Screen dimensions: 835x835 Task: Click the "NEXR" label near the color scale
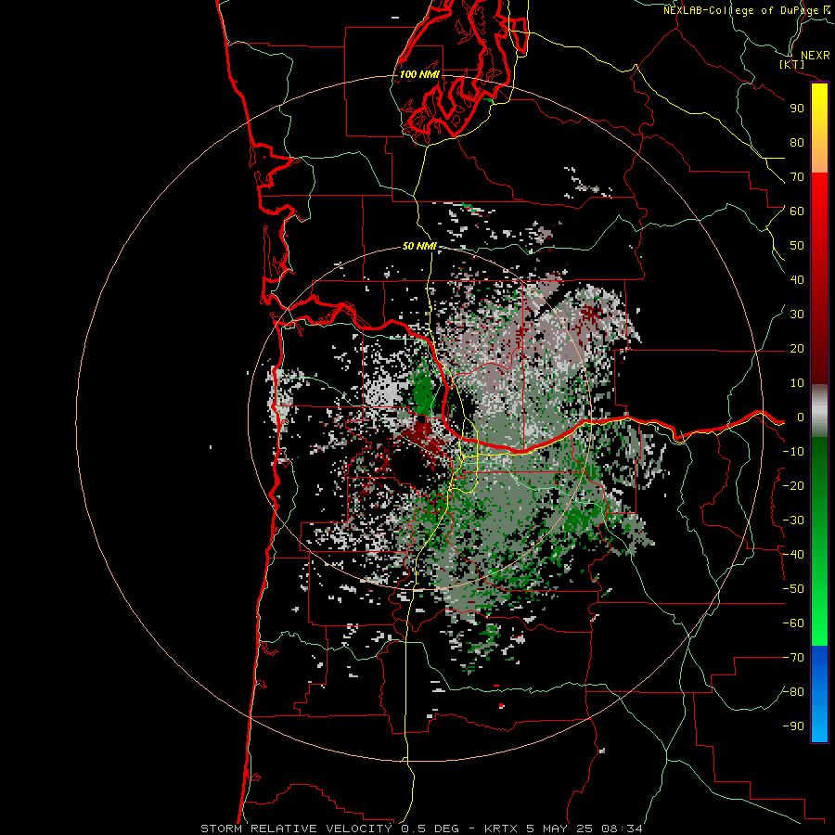pyautogui.click(x=815, y=56)
